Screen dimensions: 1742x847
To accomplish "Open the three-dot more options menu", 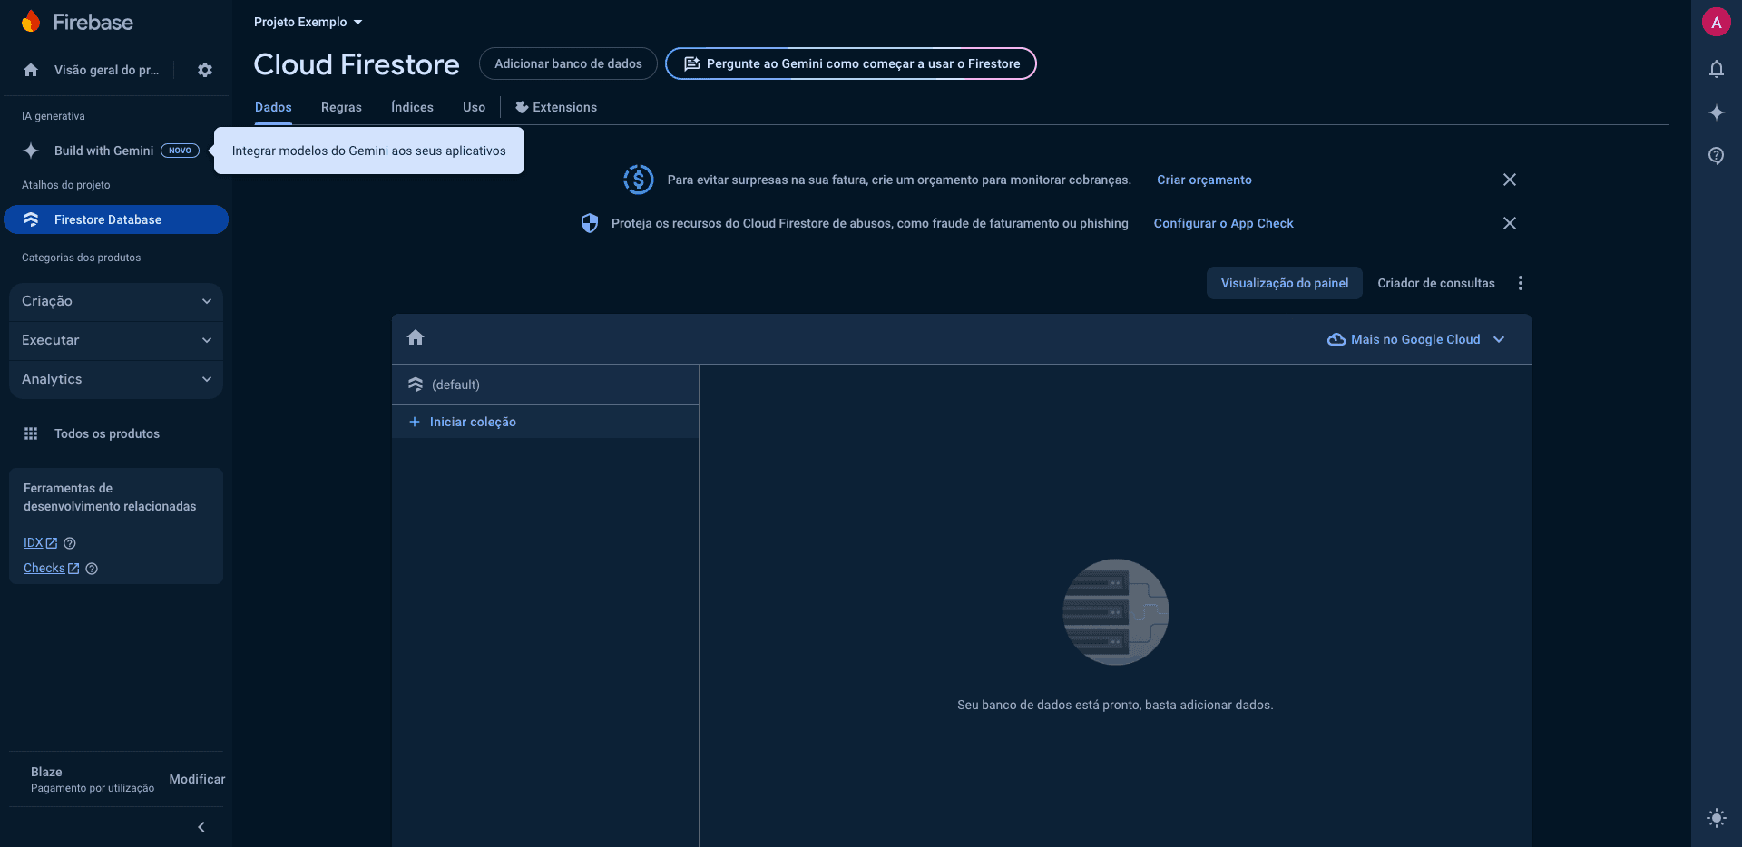I will pos(1521,283).
